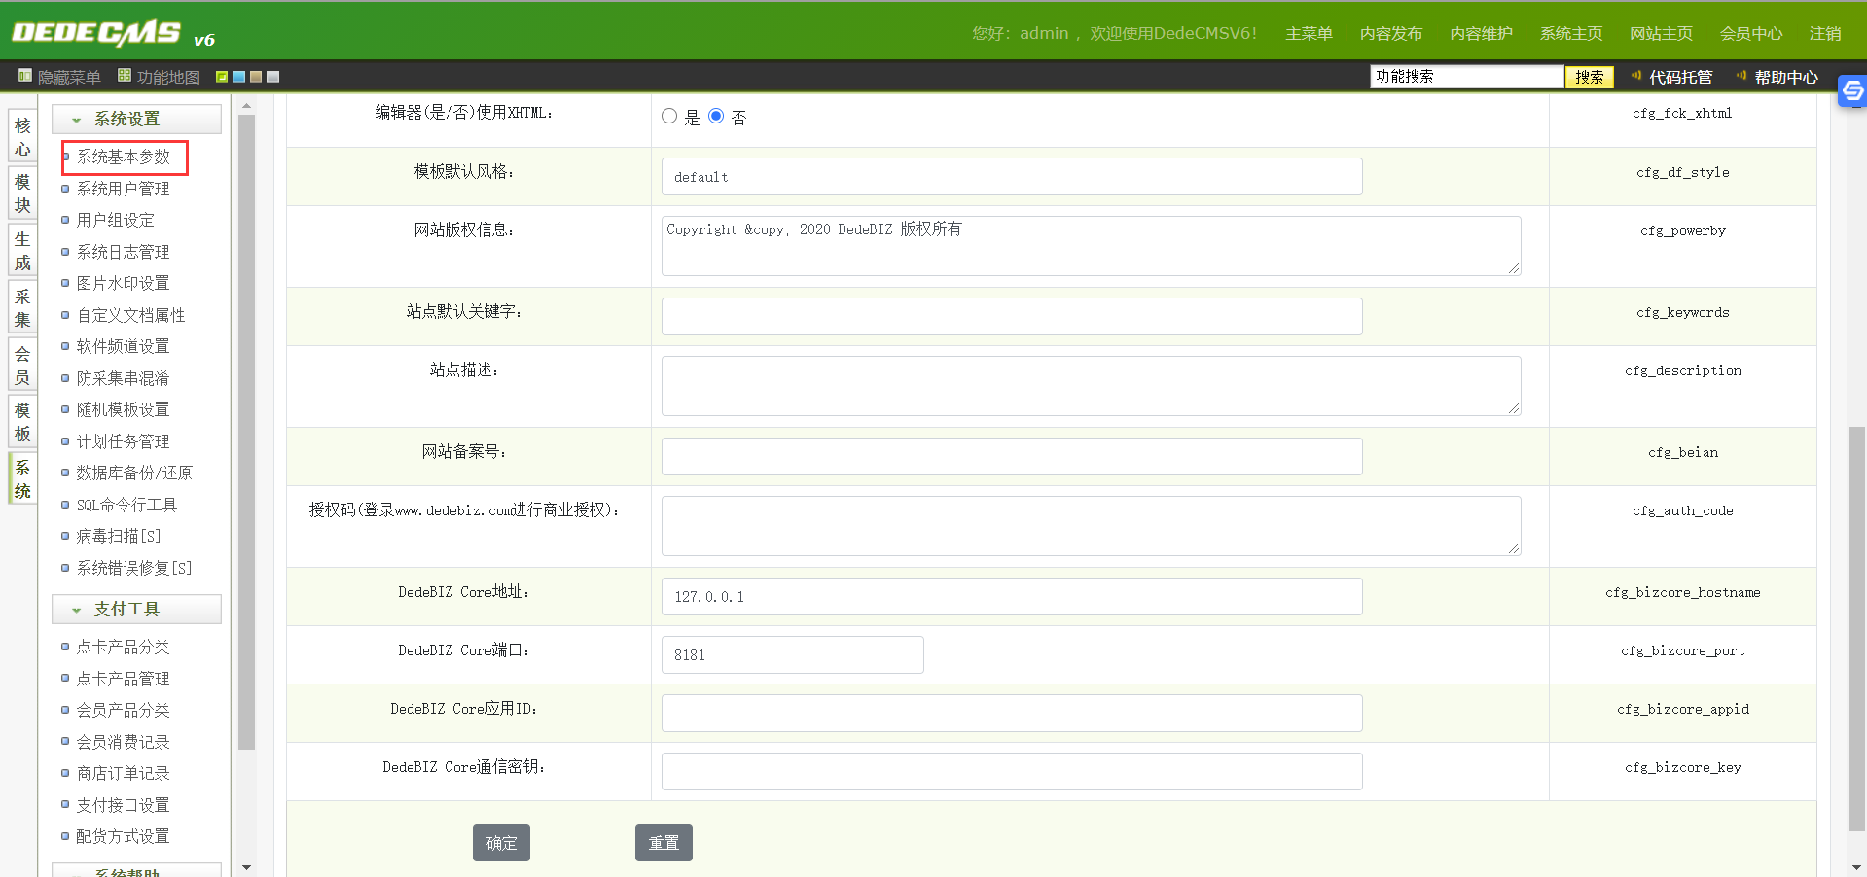
Task: Open the 功能地图 function map icon
Action: click(125, 76)
